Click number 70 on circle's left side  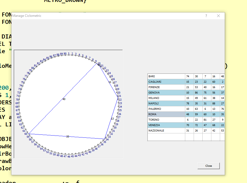click(17, 100)
